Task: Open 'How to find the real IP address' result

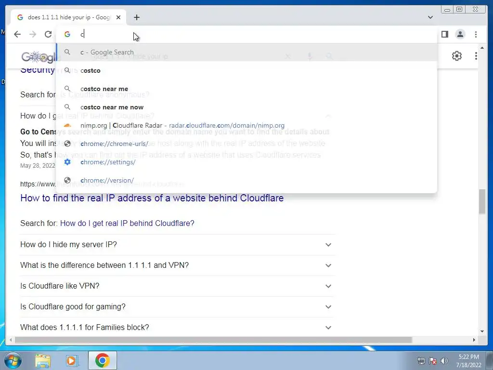Action: tap(152, 198)
